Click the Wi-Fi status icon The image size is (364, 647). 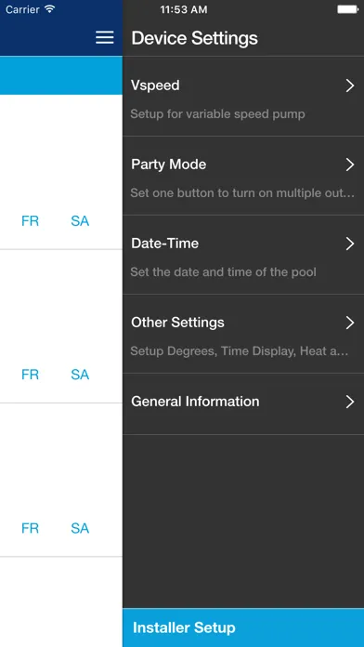click(x=50, y=9)
